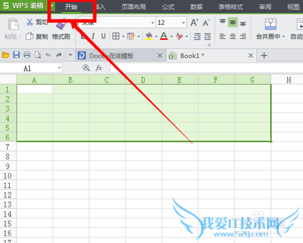Set top vertical alignment
Image resolution: width=303 pixels, height=243 pixels.
pyautogui.click(x=222, y=22)
